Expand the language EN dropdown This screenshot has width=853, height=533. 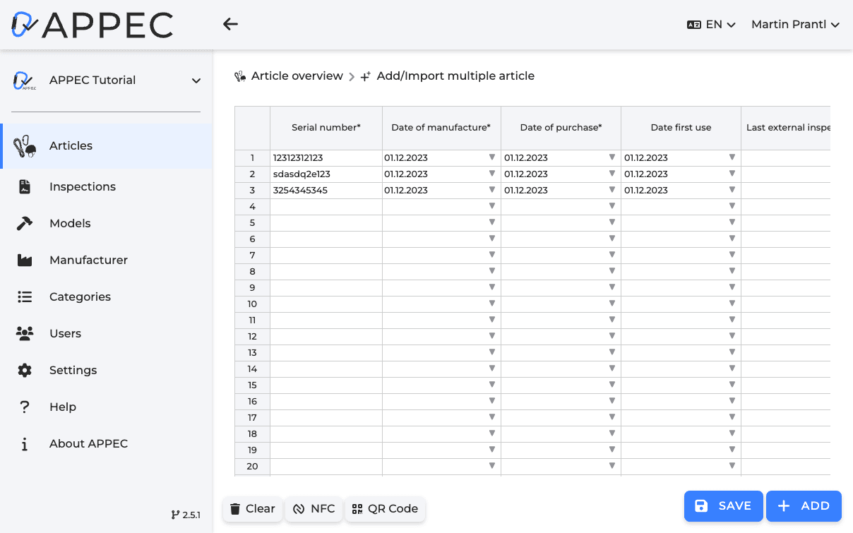(711, 23)
